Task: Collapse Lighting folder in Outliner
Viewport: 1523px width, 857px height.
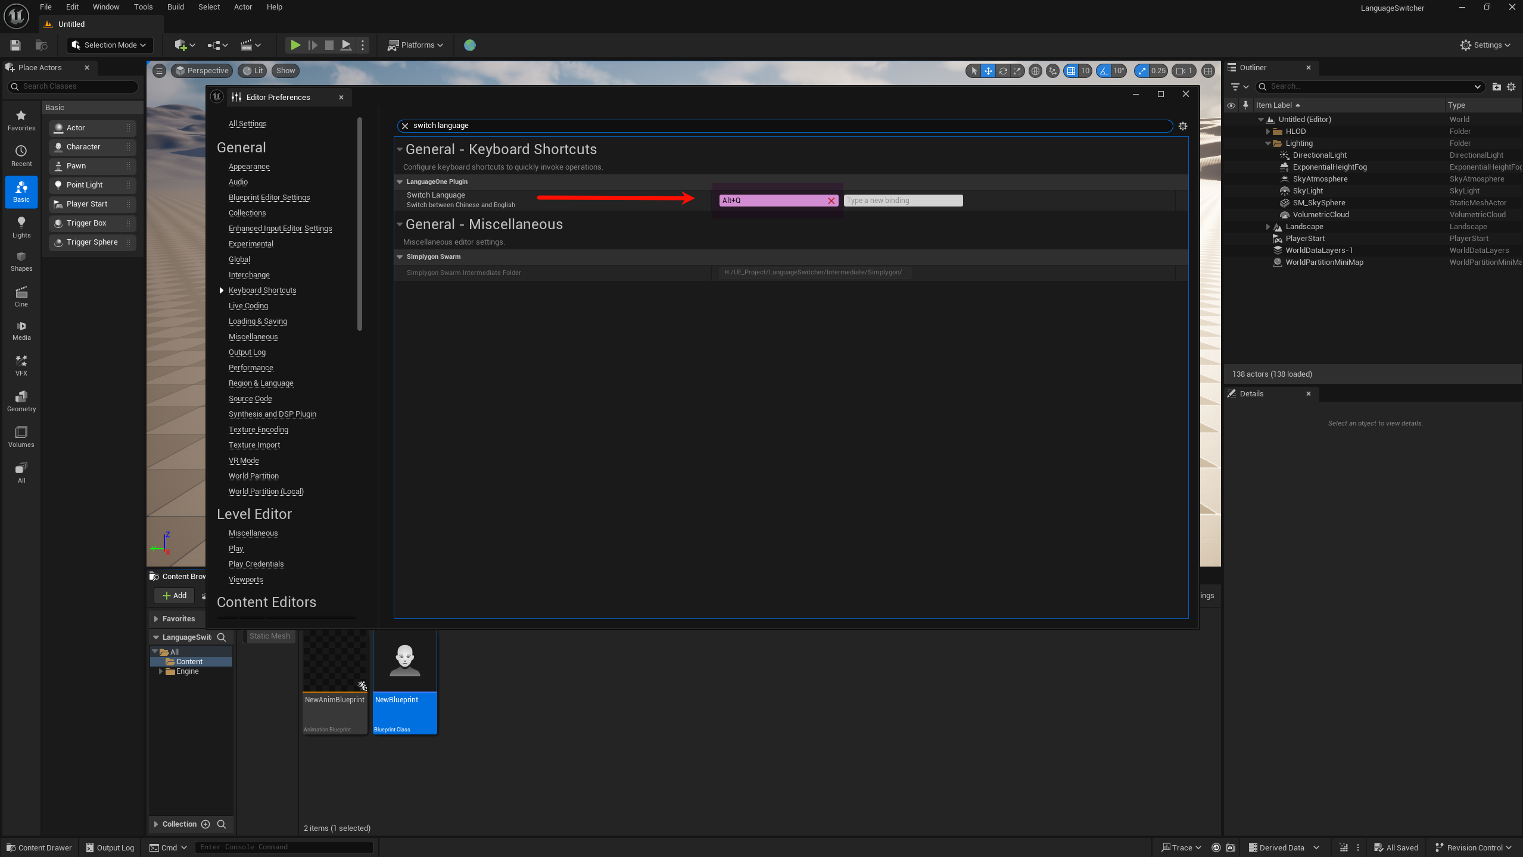Action: pos(1267,143)
